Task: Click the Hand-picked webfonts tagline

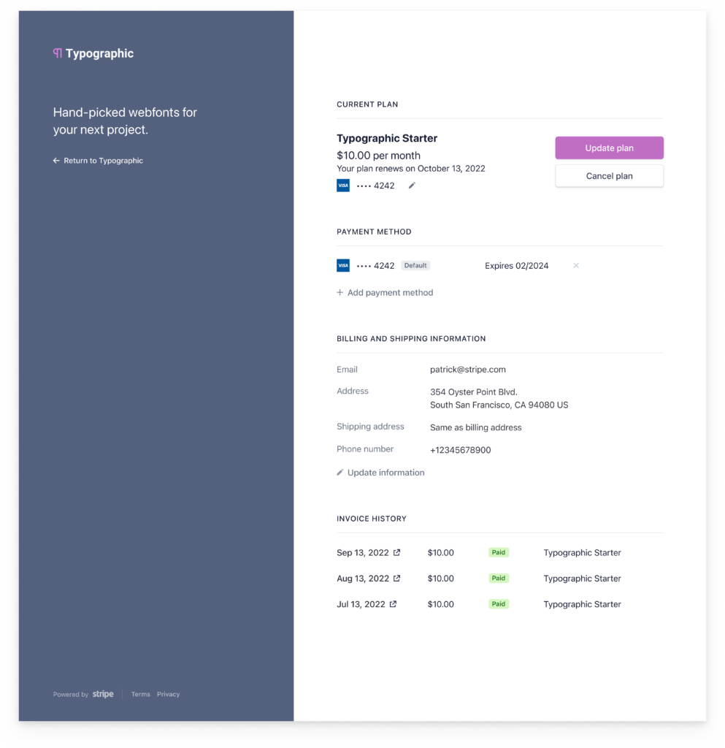Action: (x=125, y=121)
